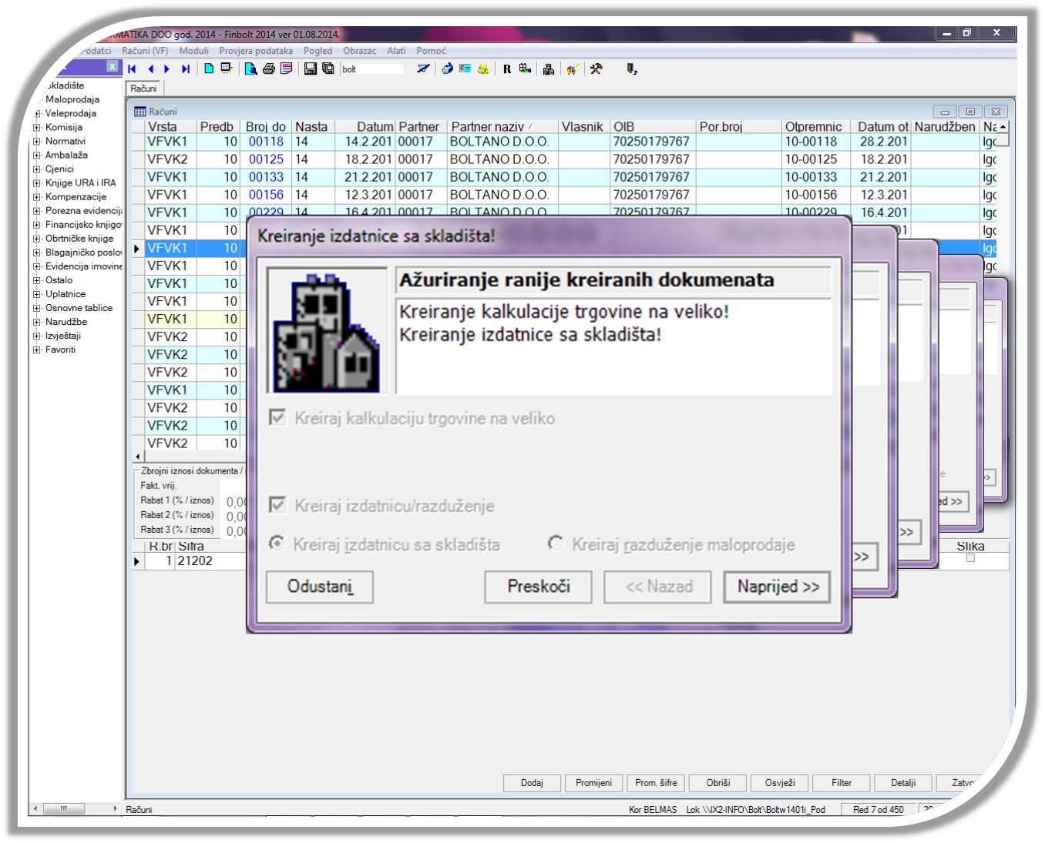Click the Preskoči button in the wizard
Screen dimensions: 1045x843
(538, 587)
